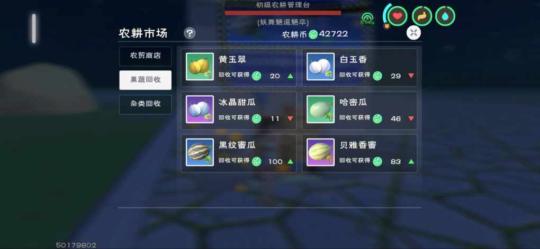Click the 初级农耕管理台 red progress bar
The width and height of the screenshot is (540, 249).
[x=283, y=13]
